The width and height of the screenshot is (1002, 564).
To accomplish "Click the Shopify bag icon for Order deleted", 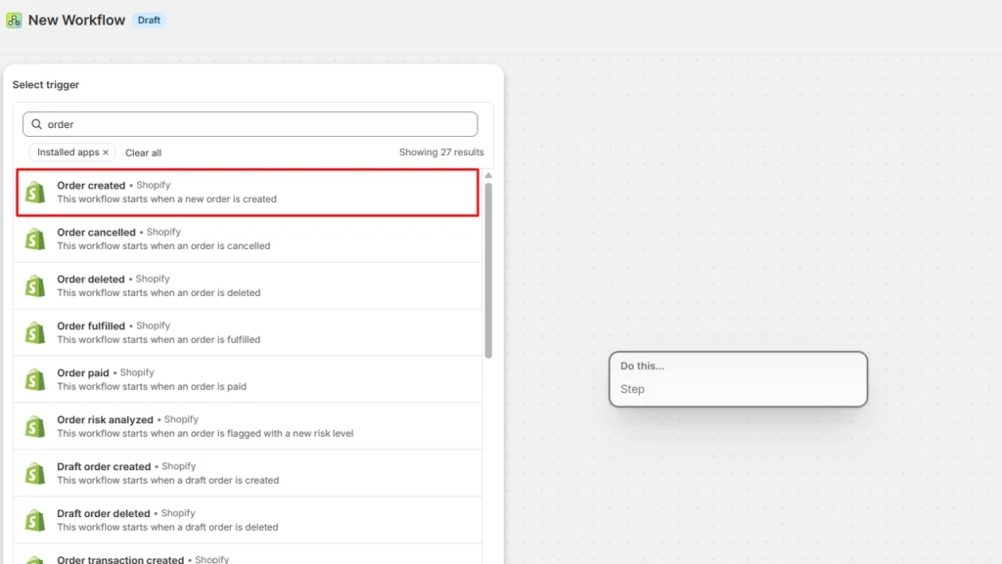I will click(x=35, y=285).
